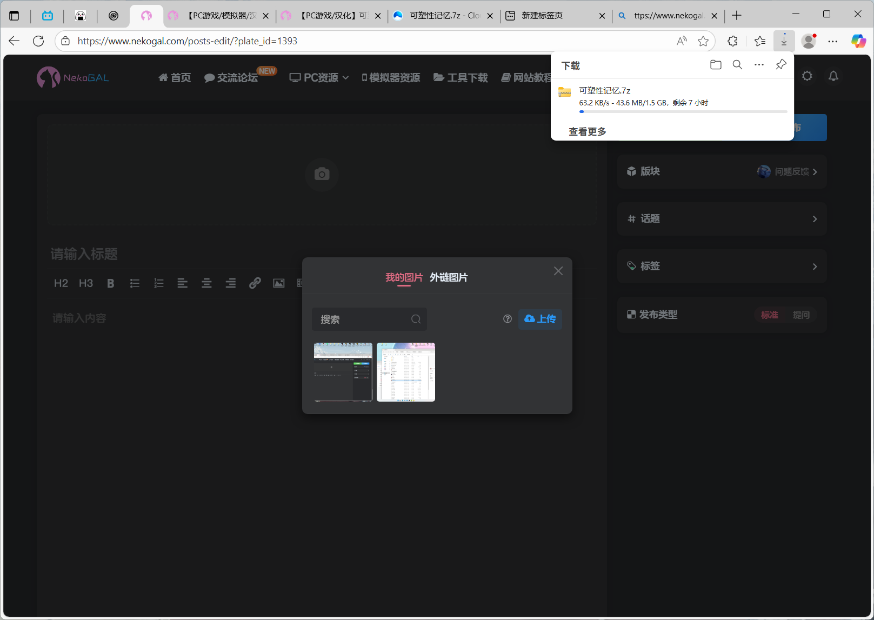Click the 上传 upload button

tap(540, 319)
